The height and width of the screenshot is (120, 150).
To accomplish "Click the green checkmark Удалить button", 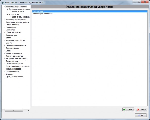I will (x=128, y=109).
